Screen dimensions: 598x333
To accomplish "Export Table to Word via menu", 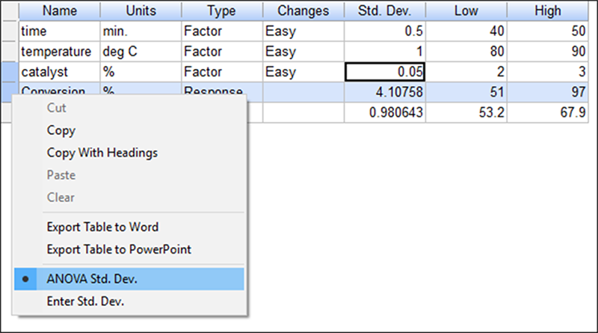I will [102, 227].
